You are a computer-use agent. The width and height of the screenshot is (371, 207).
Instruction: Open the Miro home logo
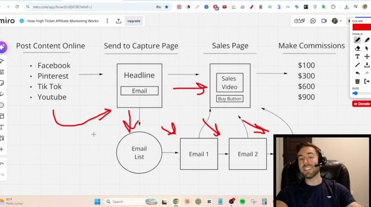7,21
